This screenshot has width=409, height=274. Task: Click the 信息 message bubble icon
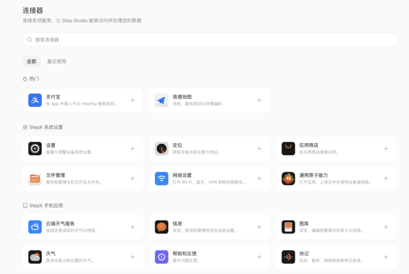161,227
